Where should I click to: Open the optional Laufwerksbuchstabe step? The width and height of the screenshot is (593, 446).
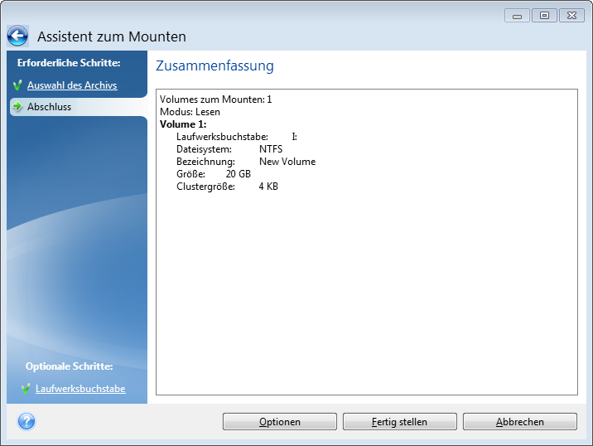[x=80, y=389]
